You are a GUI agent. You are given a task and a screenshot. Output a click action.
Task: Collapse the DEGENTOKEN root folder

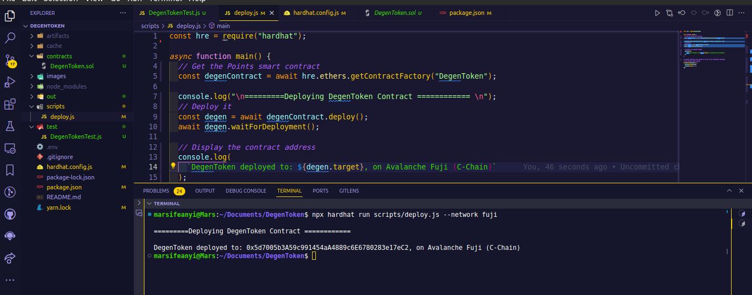(x=25, y=25)
